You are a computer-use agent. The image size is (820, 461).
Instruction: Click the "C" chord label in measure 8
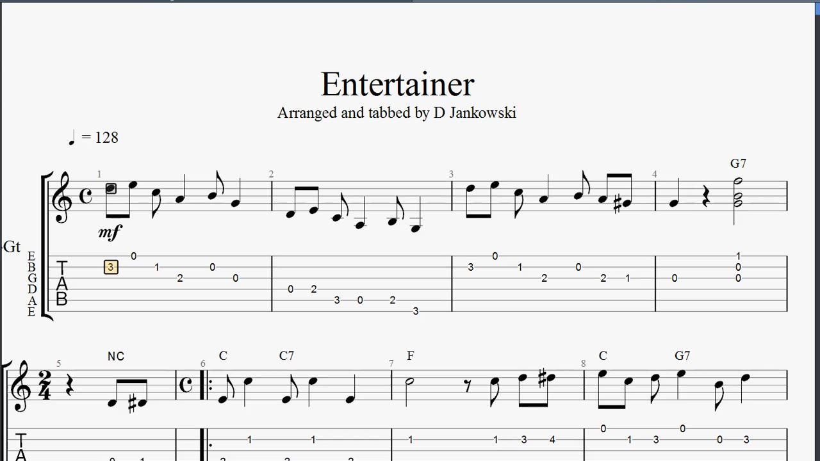(603, 355)
